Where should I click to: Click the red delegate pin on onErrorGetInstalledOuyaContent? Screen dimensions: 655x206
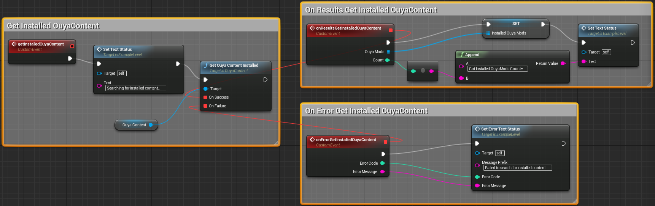point(385,142)
